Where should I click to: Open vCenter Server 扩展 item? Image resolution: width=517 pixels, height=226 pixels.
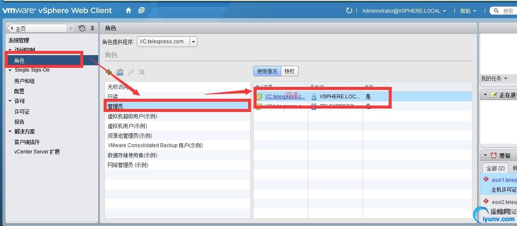(37, 152)
